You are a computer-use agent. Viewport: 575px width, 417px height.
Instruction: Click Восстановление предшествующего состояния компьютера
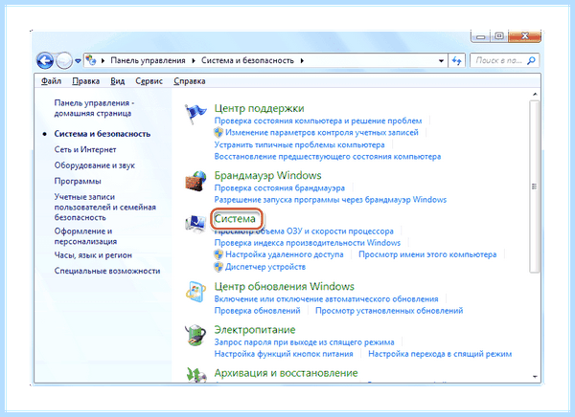328,157
